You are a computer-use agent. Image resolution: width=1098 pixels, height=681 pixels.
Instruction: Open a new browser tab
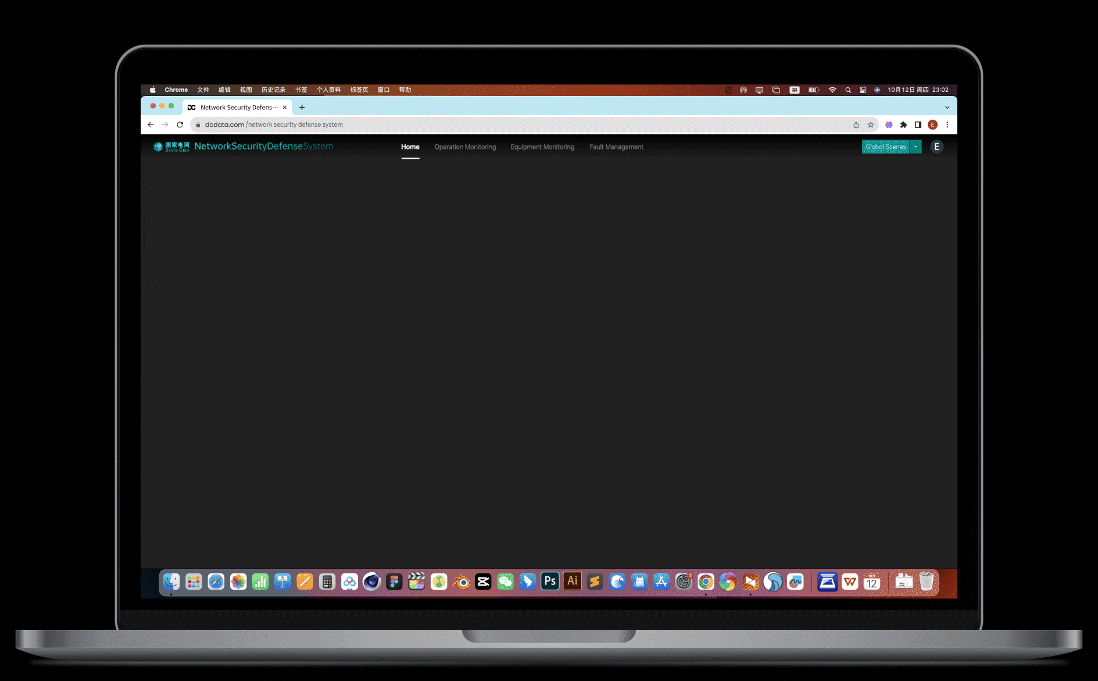[302, 107]
